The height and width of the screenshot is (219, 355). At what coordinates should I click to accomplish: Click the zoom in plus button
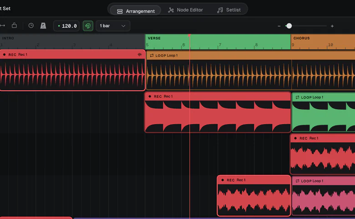pyautogui.click(x=332, y=26)
